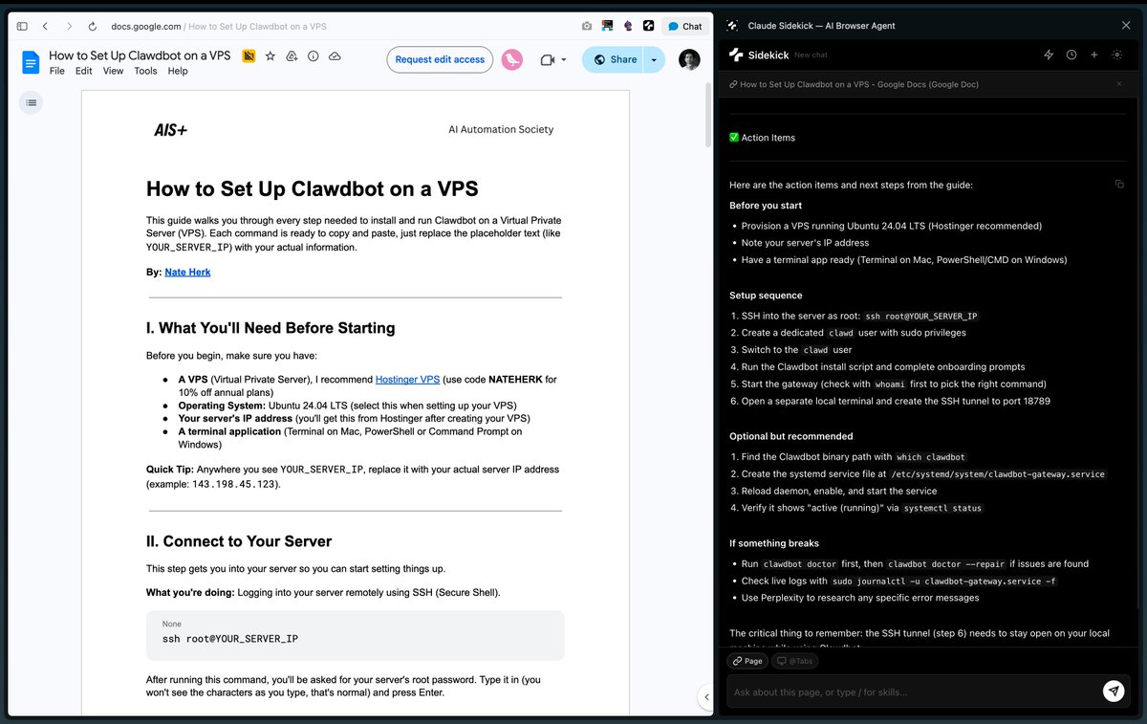Click the 'clawdbot doctor --repair' code snippet

click(947, 564)
